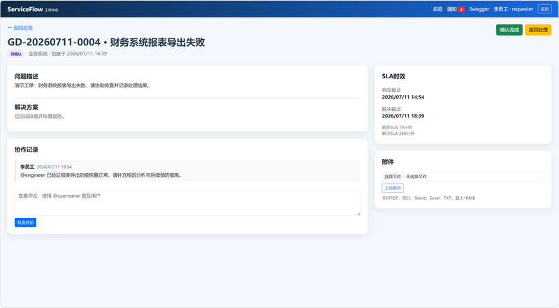Open the Swagger link in header
Image resolution: width=559 pixels, height=308 pixels.
click(479, 9)
